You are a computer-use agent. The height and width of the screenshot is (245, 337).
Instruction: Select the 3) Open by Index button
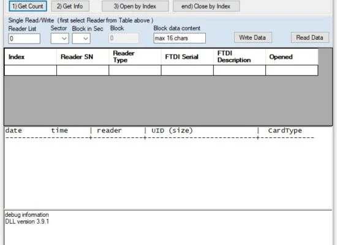[135, 6]
